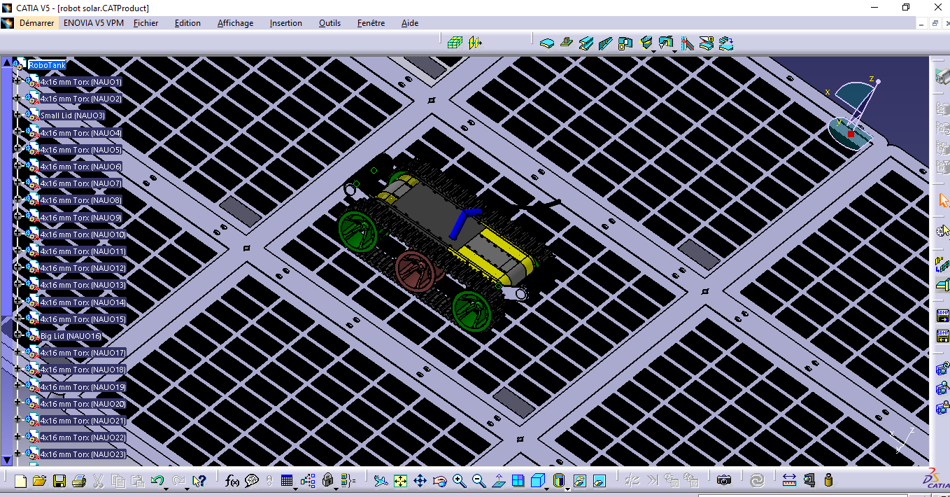Undo the last action with green arrow
Screen dimensions: 950x497
pyautogui.click(x=157, y=481)
